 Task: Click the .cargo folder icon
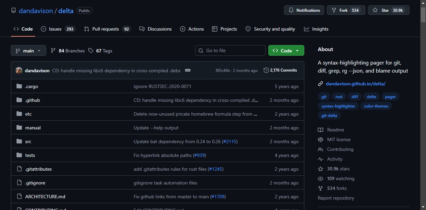pos(19,86)
